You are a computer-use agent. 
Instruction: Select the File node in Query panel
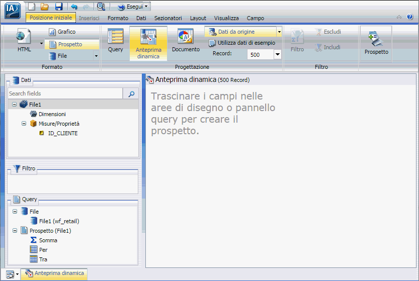(34, 212)
